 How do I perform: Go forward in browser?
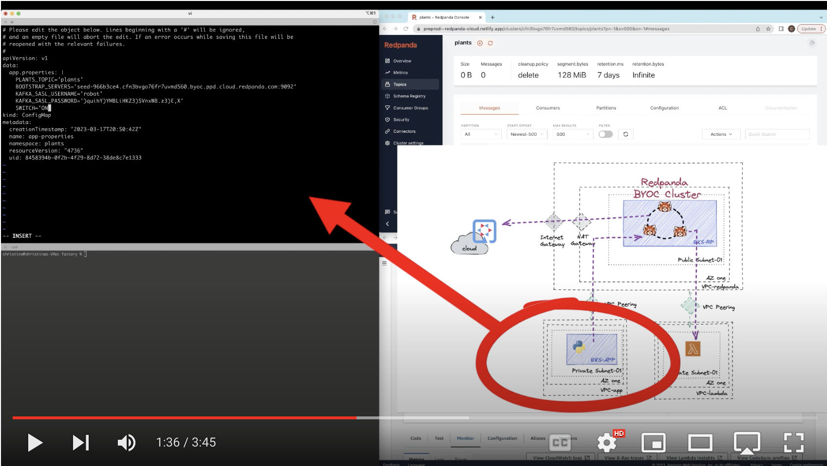click(x=395, y=29)
